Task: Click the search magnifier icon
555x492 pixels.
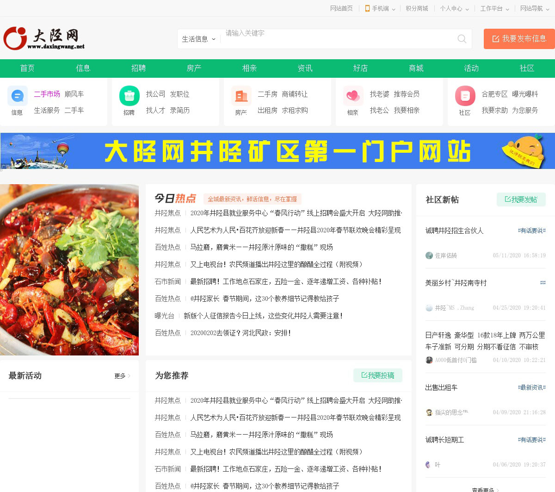Action: coord(462,39)
